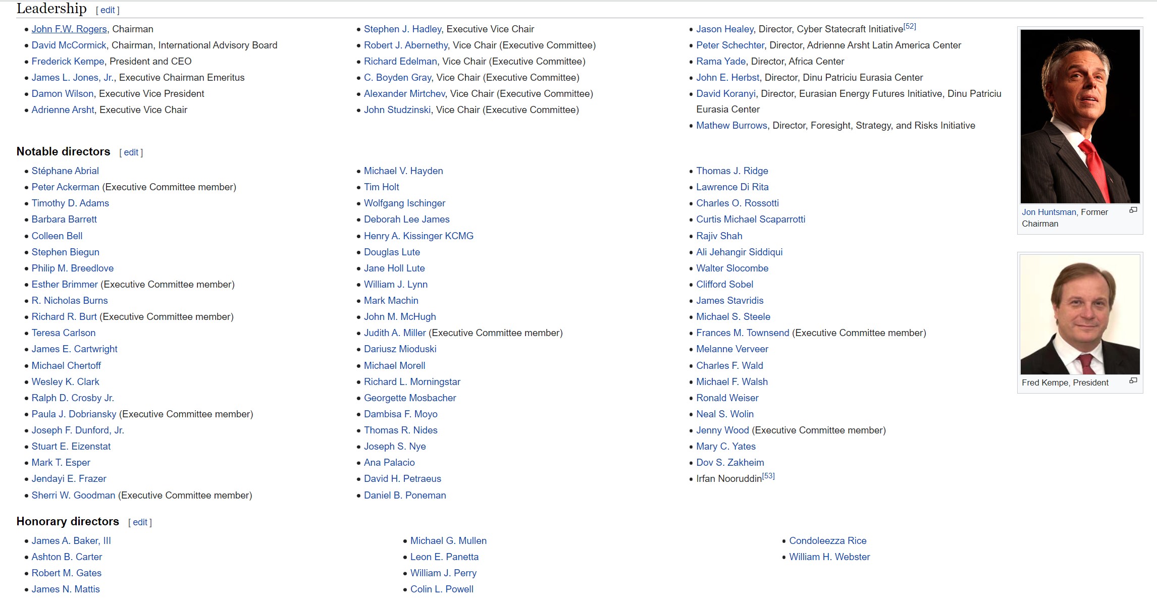Viewport: 1157px width, 603px height.
Task: Visit Peter Ackerman article
Action: pyautogui.click(x=66, y=187)
